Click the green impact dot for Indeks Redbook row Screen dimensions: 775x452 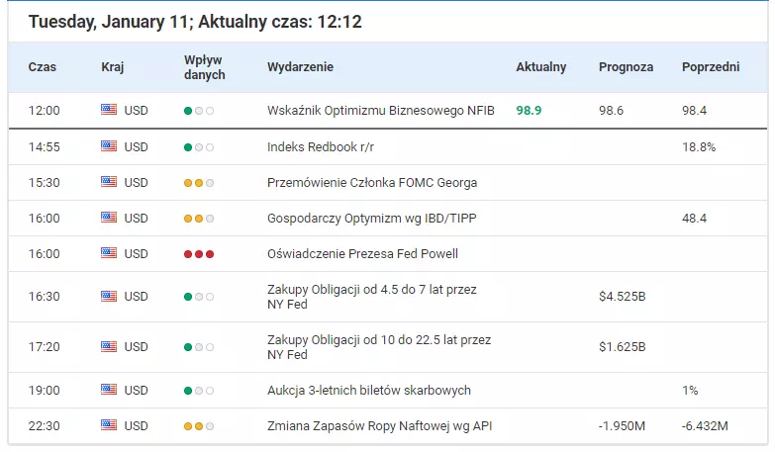coord(188,147)
